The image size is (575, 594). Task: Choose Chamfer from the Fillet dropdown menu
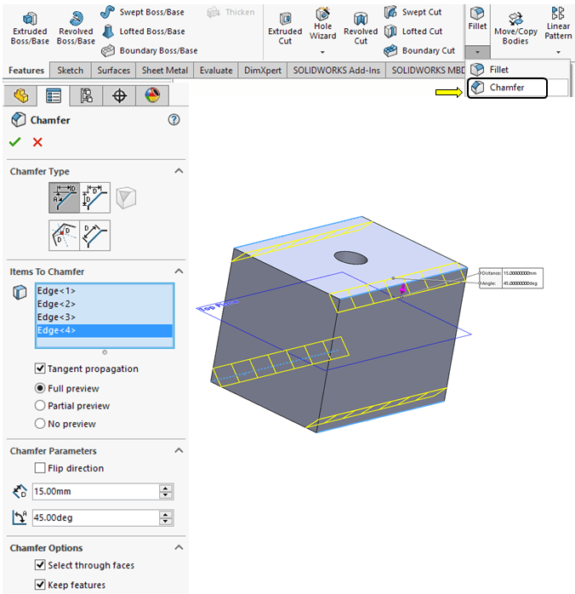(x=506, y=88)
